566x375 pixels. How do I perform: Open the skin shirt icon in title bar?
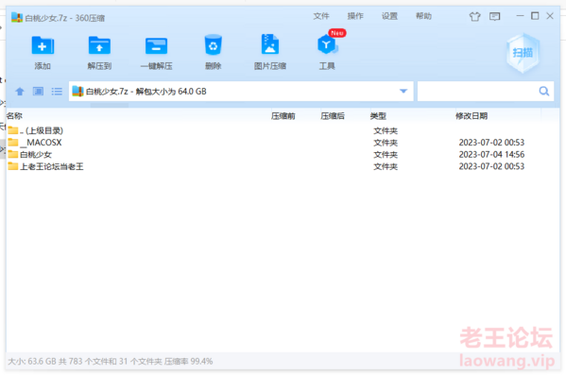(474, 16)
